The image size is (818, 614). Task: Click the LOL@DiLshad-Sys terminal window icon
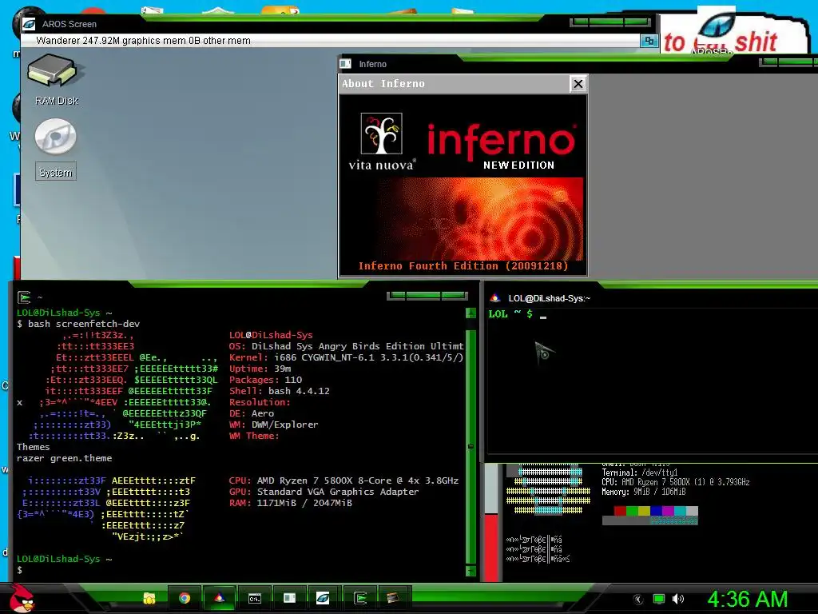click(x=495, y=298)
